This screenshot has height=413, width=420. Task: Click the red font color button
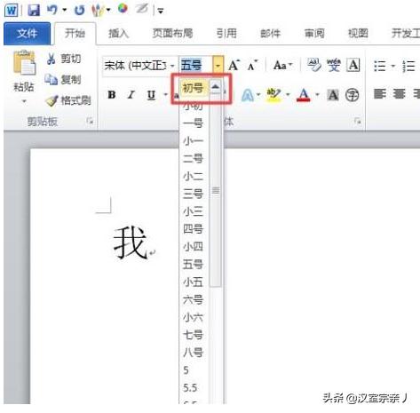304,95
